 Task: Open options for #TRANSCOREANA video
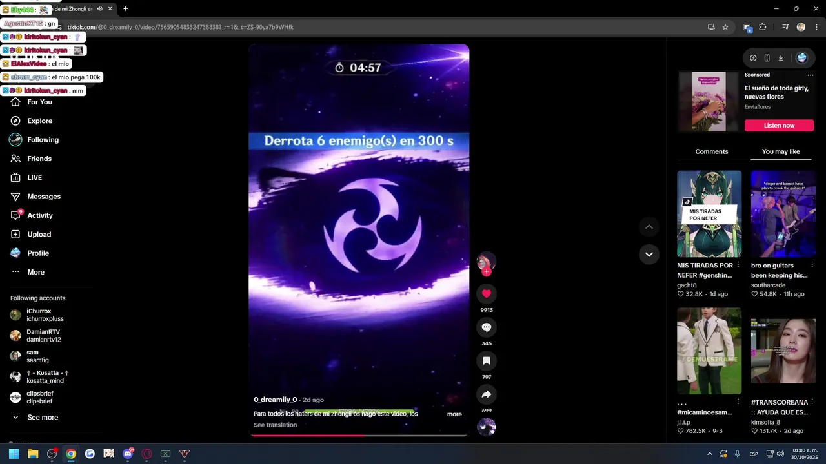pos(812,401)
